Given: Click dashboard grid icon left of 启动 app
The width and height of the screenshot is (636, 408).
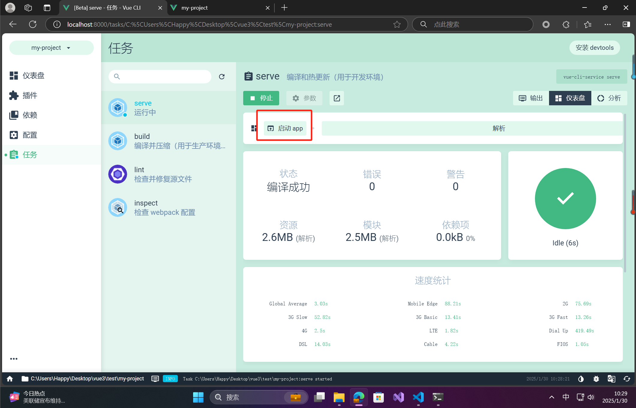Looking at the screenshot, I should tap(254, 128).
